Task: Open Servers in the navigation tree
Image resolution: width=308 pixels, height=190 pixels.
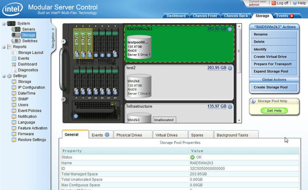Action: pyautogui.click(x=29, y=29)
